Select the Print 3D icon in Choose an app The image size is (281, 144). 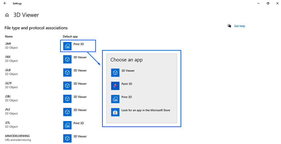(115, 99)
